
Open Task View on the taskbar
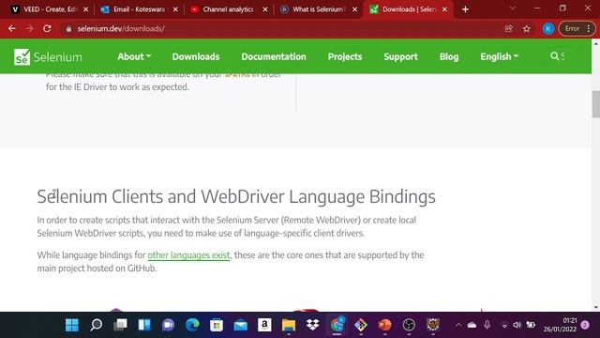pos(120,325)
